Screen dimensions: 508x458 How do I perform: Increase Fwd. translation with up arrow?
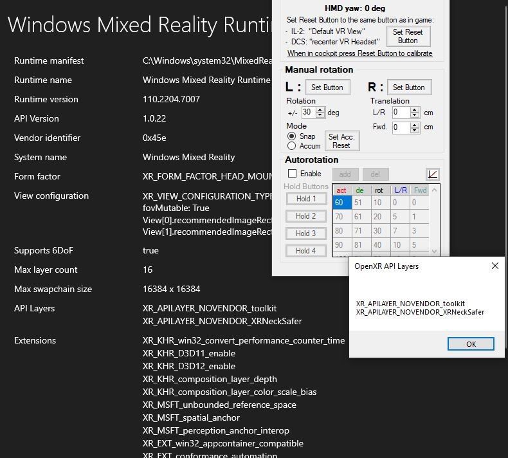[x=415, y=125]
